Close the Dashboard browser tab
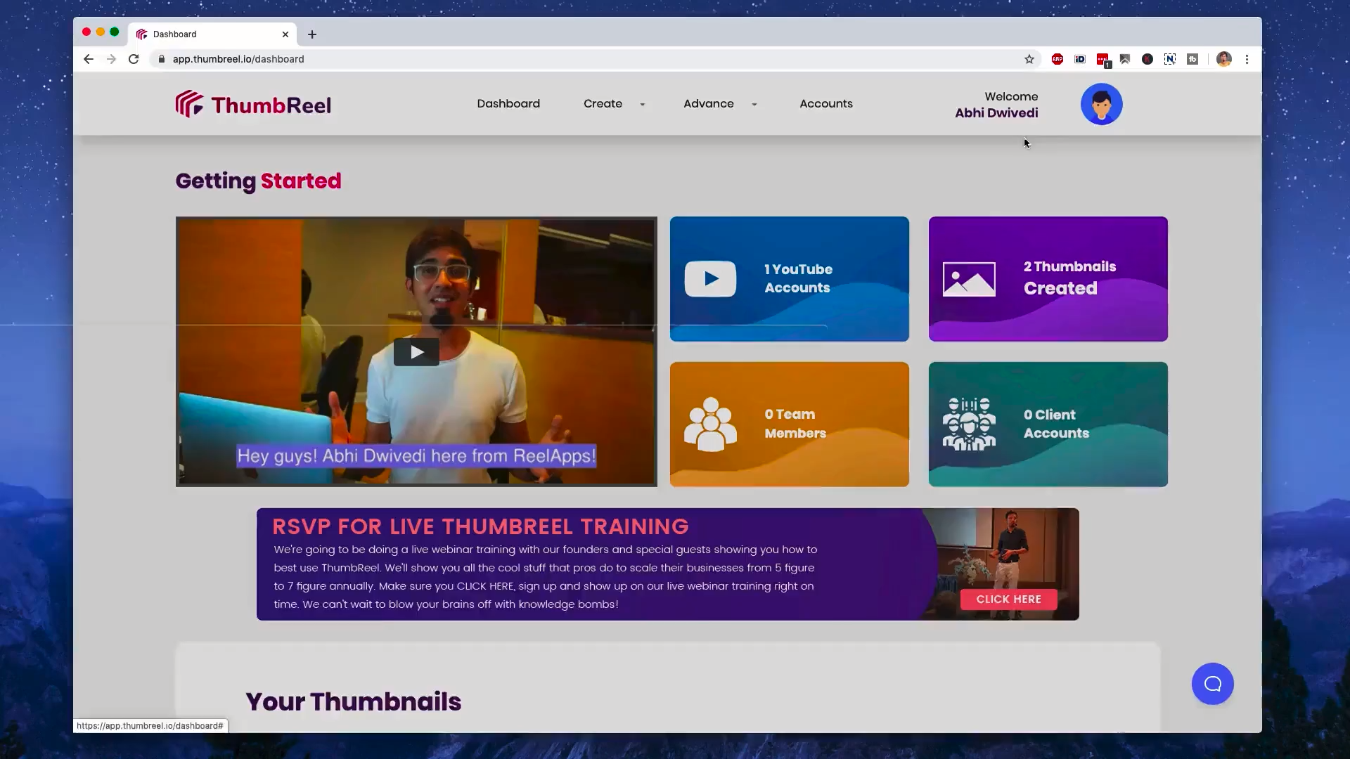The height and width of the screenshot is (759, 1350). click(x=285, y=34)
